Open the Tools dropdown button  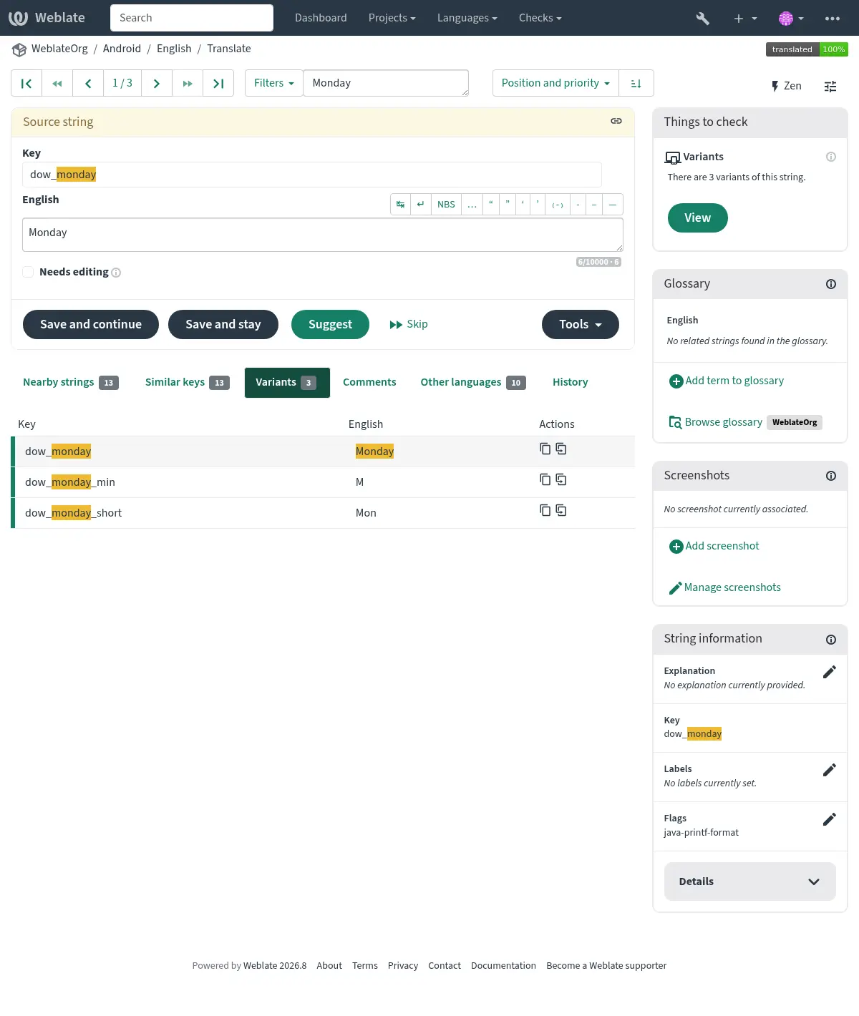point(581,324)
